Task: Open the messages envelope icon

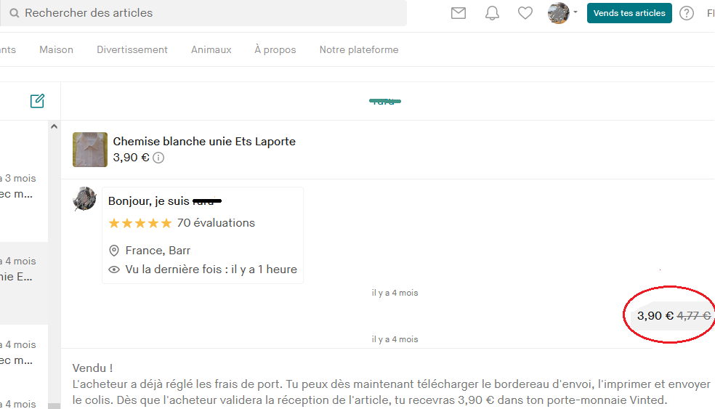Action: click(x=458, y=13)
